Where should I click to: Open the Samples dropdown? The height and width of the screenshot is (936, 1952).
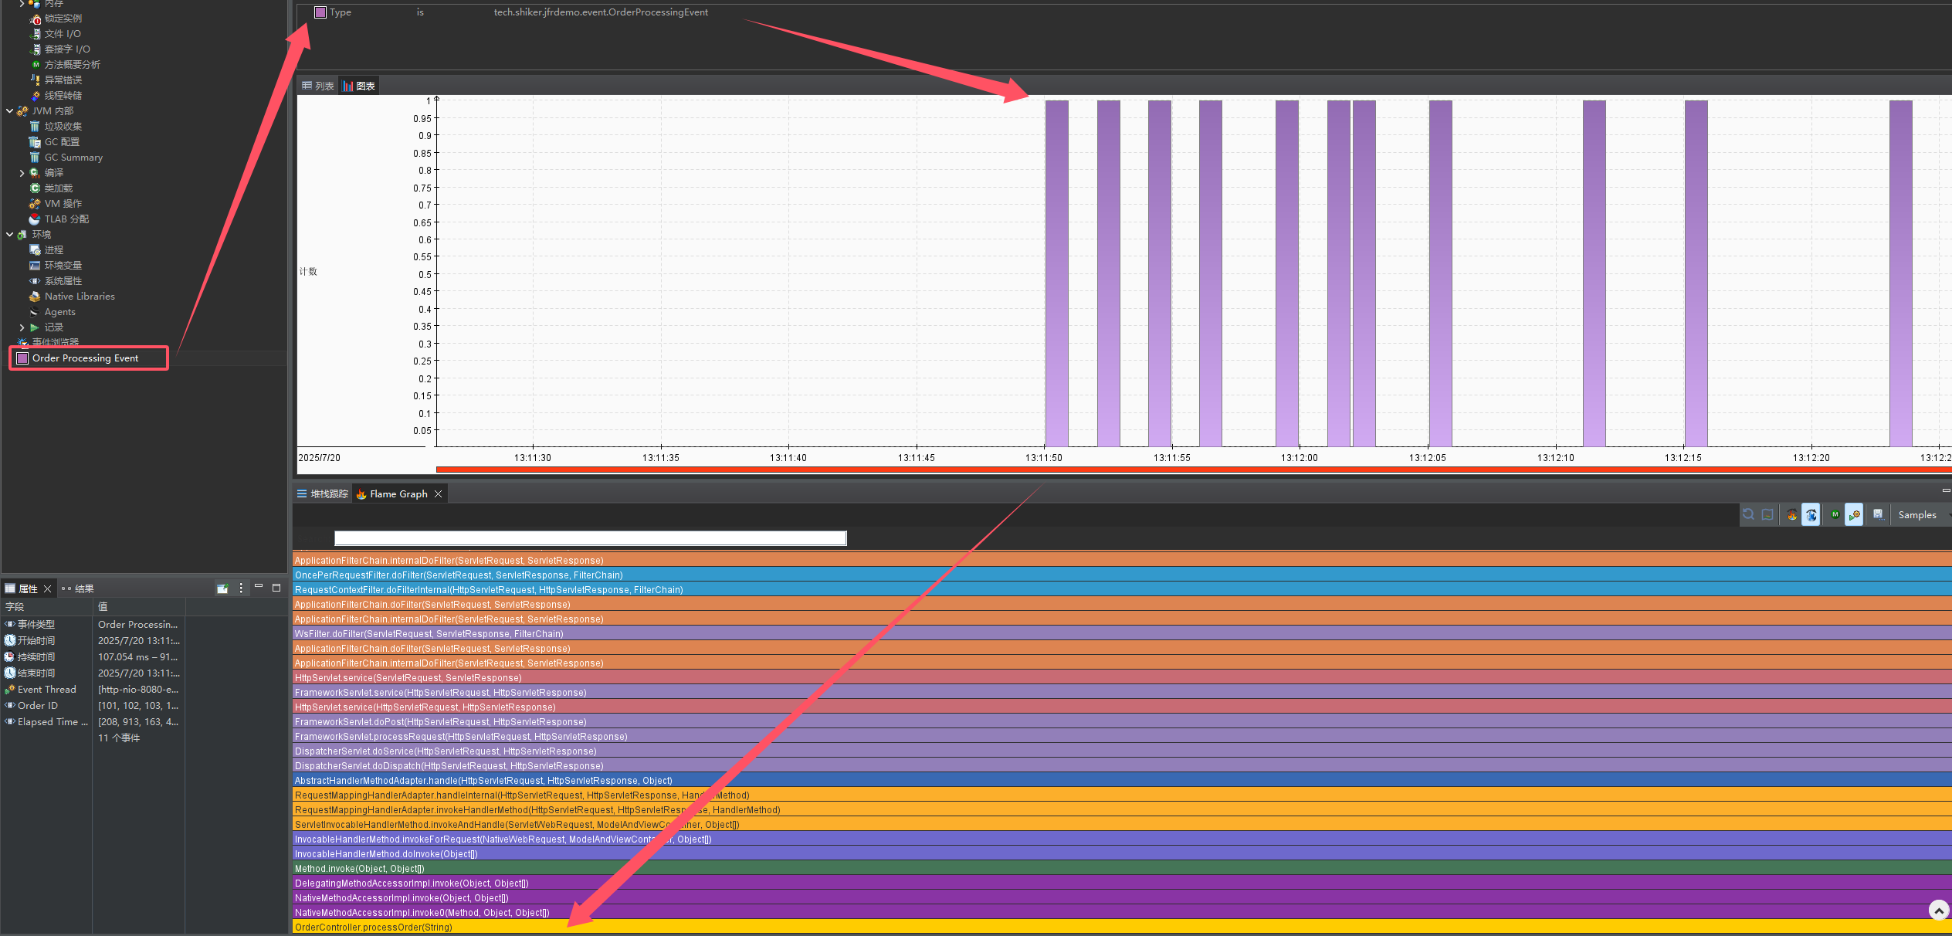click(x=1921, y=515)
